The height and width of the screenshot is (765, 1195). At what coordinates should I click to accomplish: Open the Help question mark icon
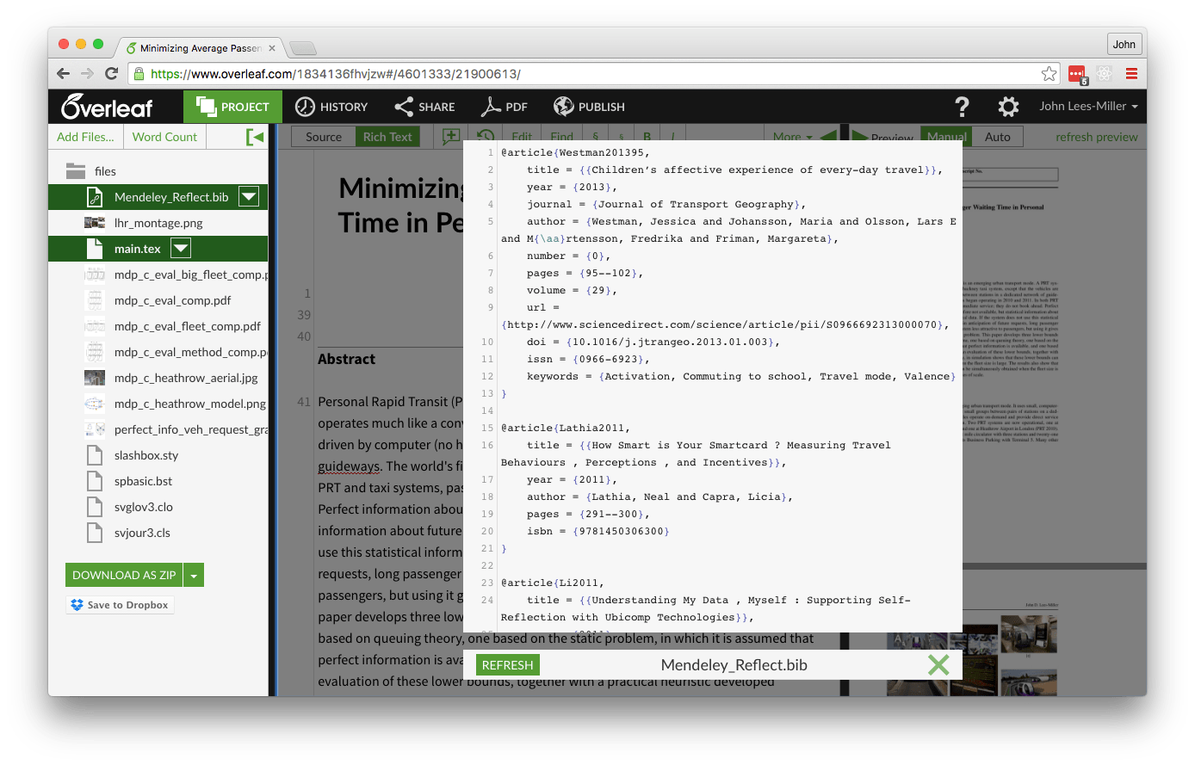click(x=962, y=106)
